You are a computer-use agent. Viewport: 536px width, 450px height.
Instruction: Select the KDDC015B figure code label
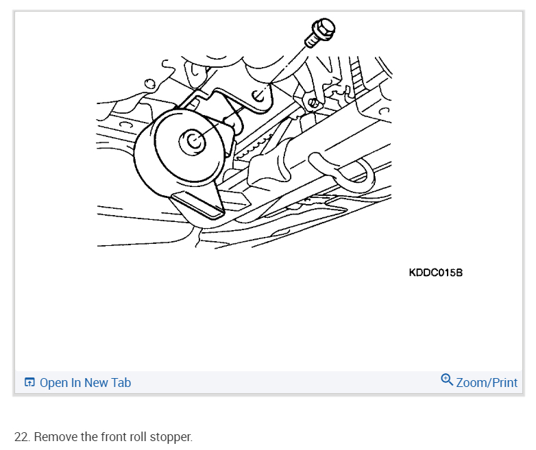[x=435, y=273]
